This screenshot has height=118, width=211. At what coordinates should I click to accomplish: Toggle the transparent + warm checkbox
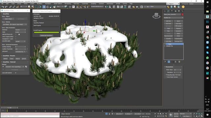[16, 39]
